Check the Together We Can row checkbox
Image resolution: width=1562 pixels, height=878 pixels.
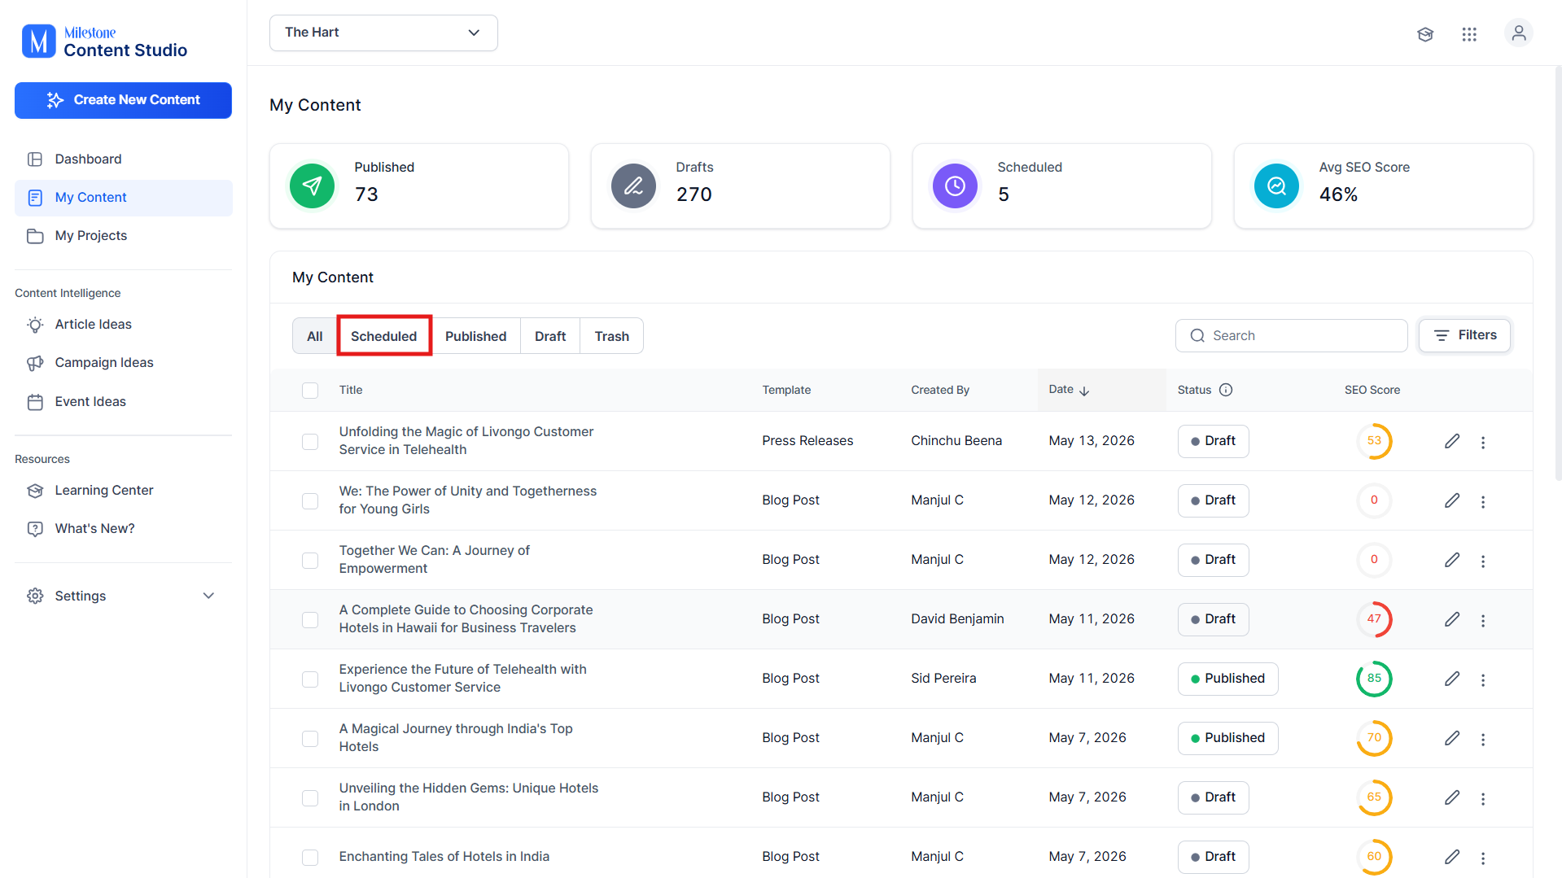(x=310, y=561)
